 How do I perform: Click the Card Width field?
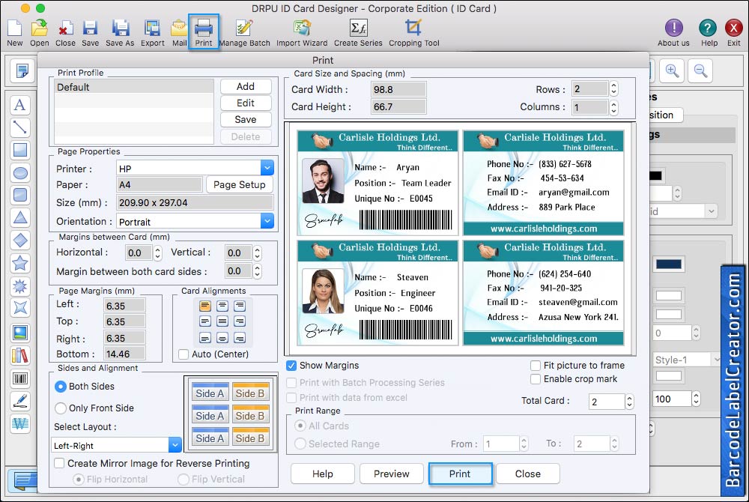398,89
